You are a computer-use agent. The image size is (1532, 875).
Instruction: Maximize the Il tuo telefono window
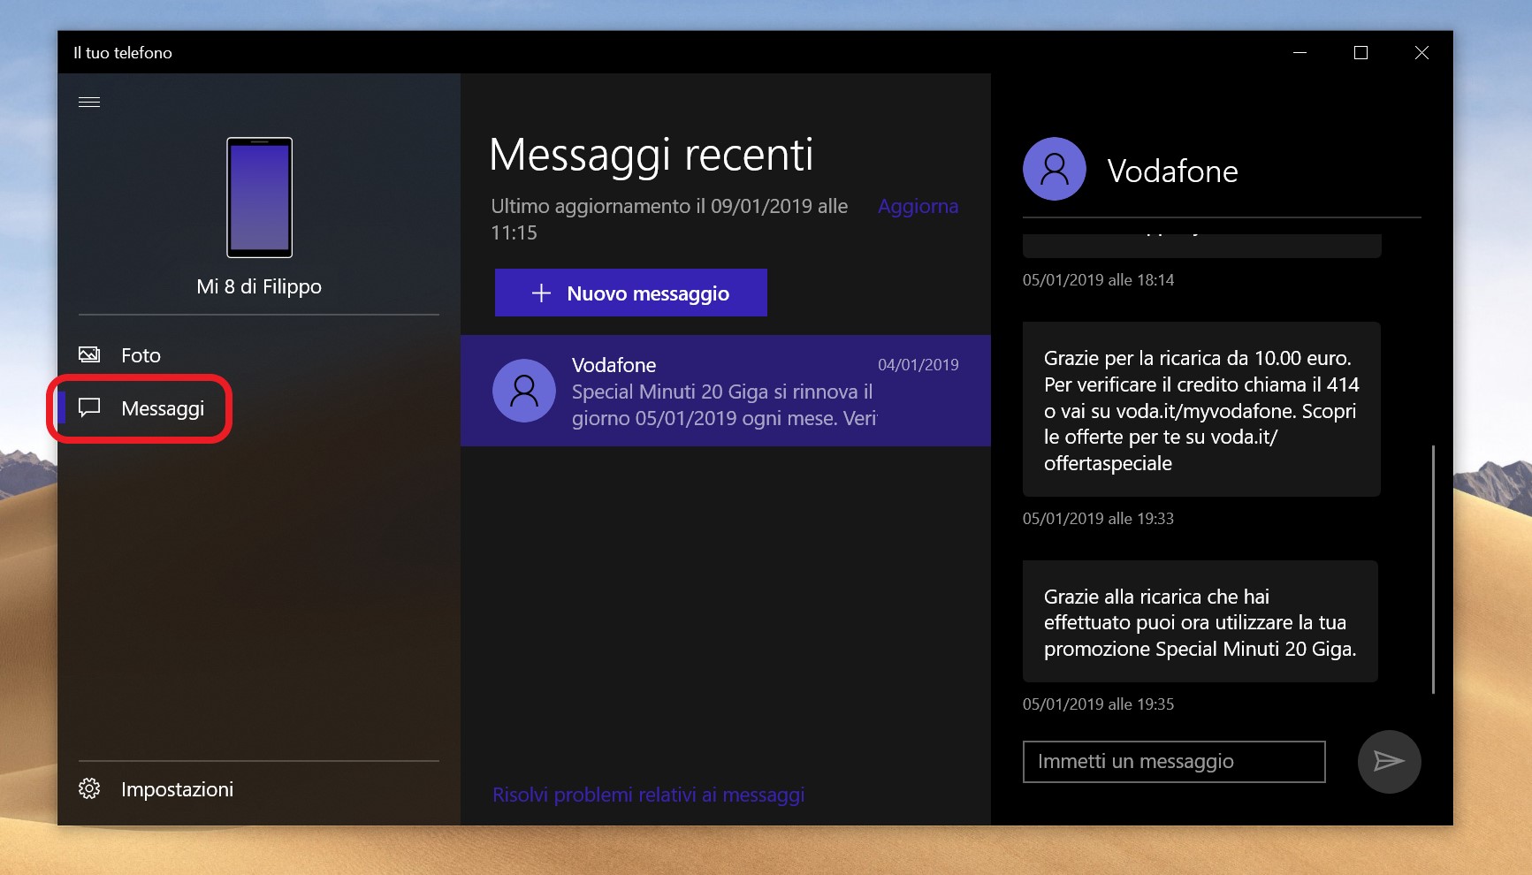click(1361, 52)
